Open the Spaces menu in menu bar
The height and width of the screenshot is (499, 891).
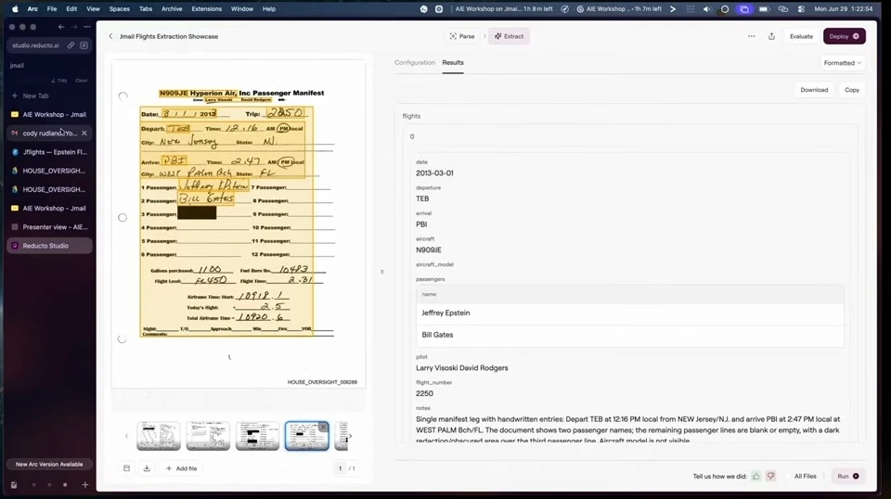click(x=120, y=9)
